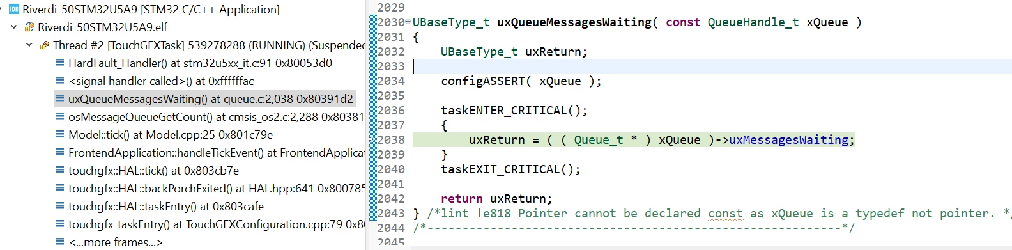Click the uxQueueMessagesWaiting function name in code
Viewport: 1012px width, 250px height.
[574, 22]
